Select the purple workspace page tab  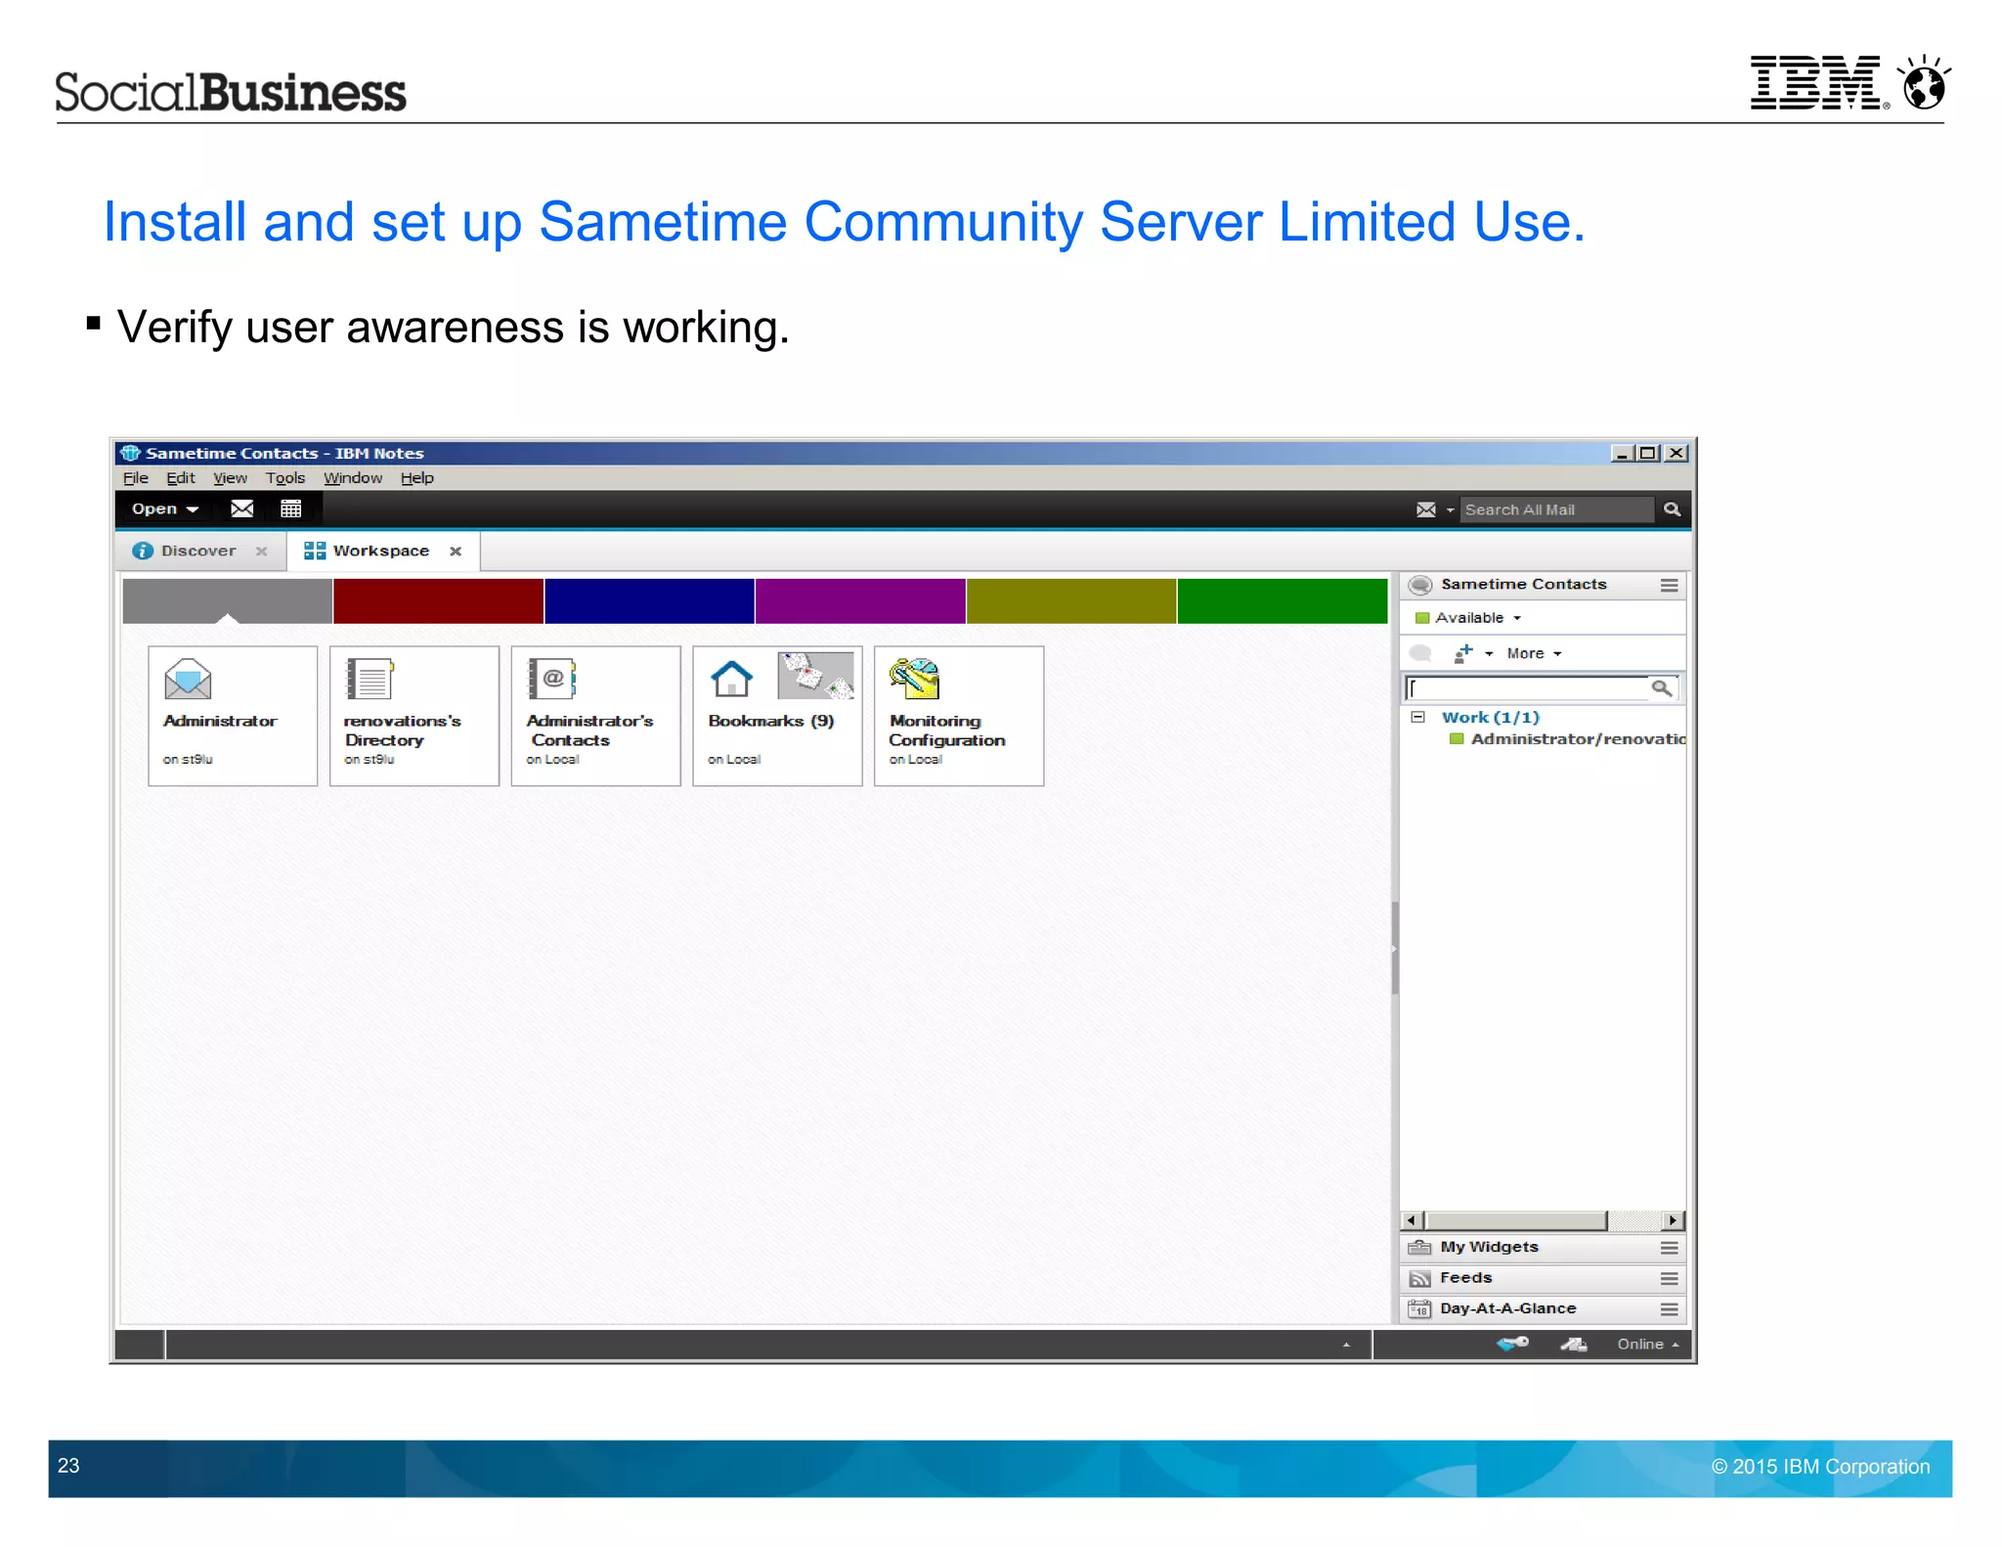860,600
